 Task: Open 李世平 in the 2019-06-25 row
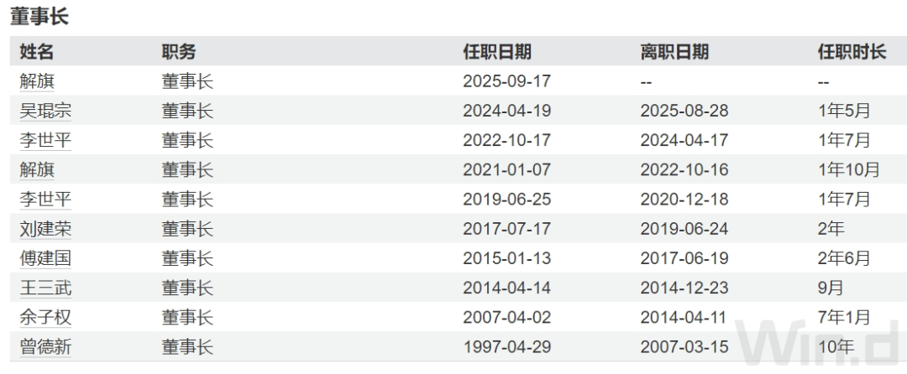tap(45, 200)
